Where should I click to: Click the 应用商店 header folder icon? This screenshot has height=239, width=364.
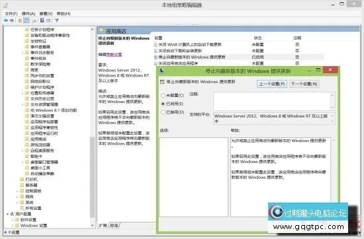tap(101, 30)
